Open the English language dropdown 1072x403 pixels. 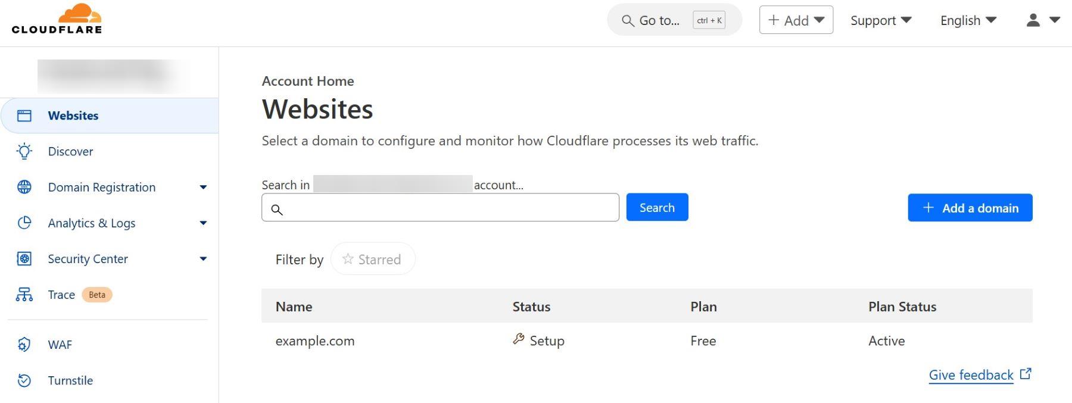point(967,20)
